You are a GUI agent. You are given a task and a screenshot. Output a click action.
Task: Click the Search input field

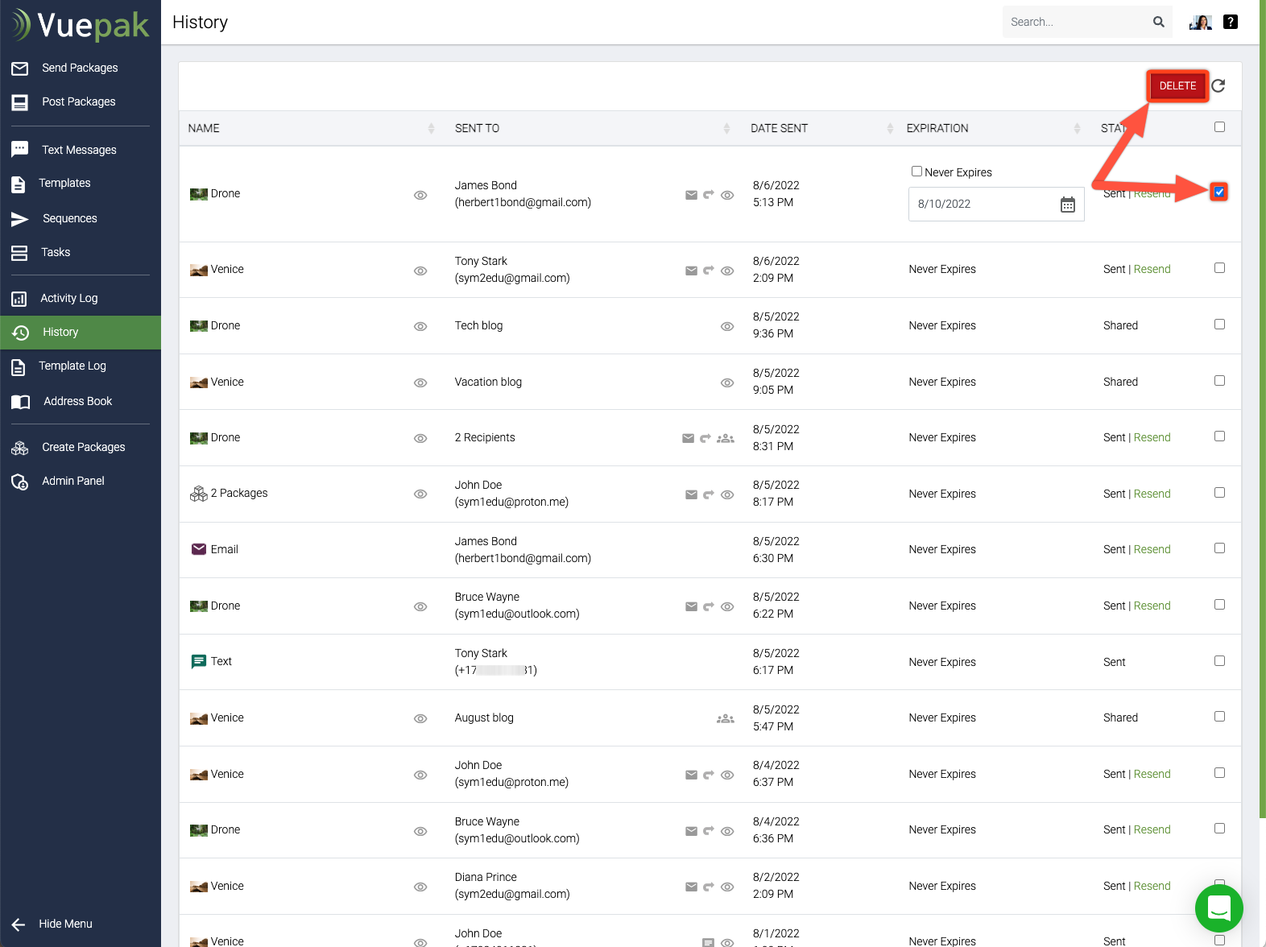(1075, 22)
